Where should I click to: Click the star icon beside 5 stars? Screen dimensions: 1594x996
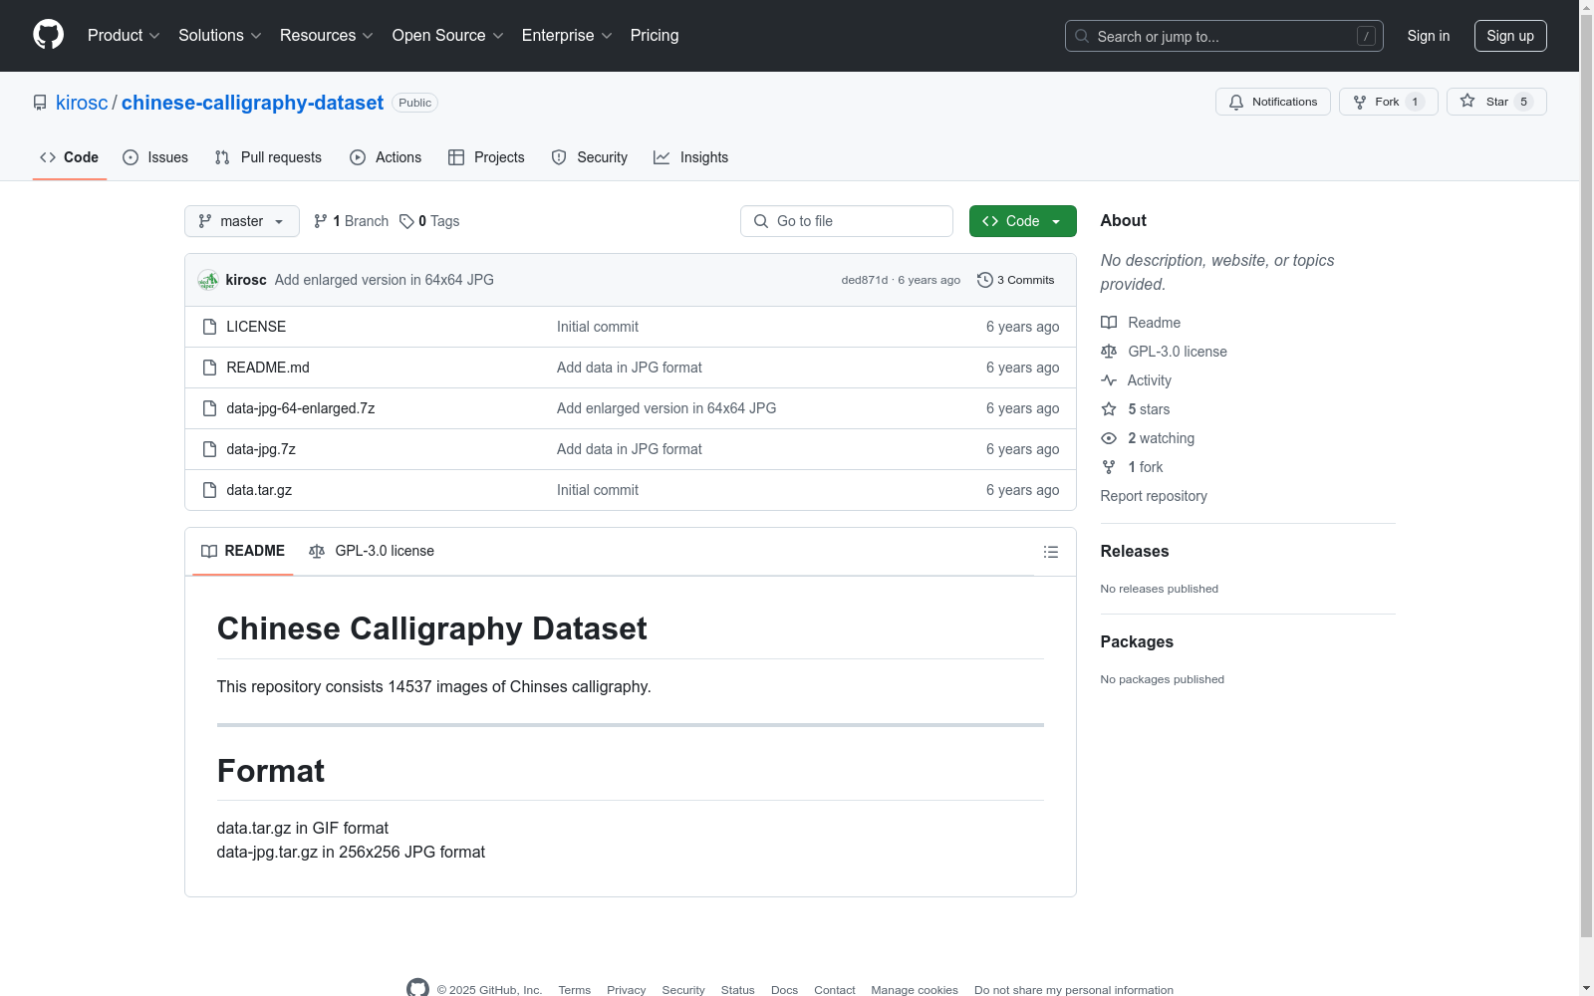click(1109, 409)
